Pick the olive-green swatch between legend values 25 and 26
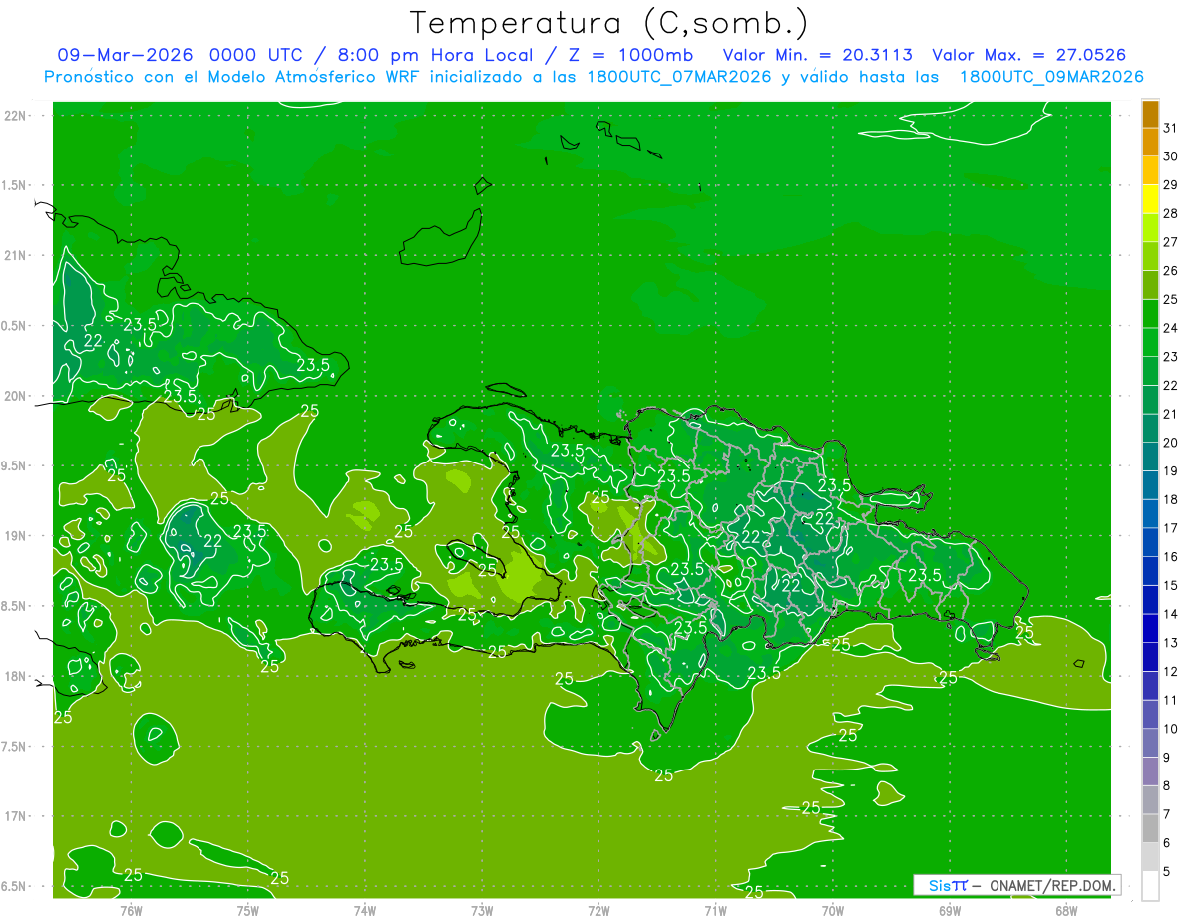 click(1150, 285)
